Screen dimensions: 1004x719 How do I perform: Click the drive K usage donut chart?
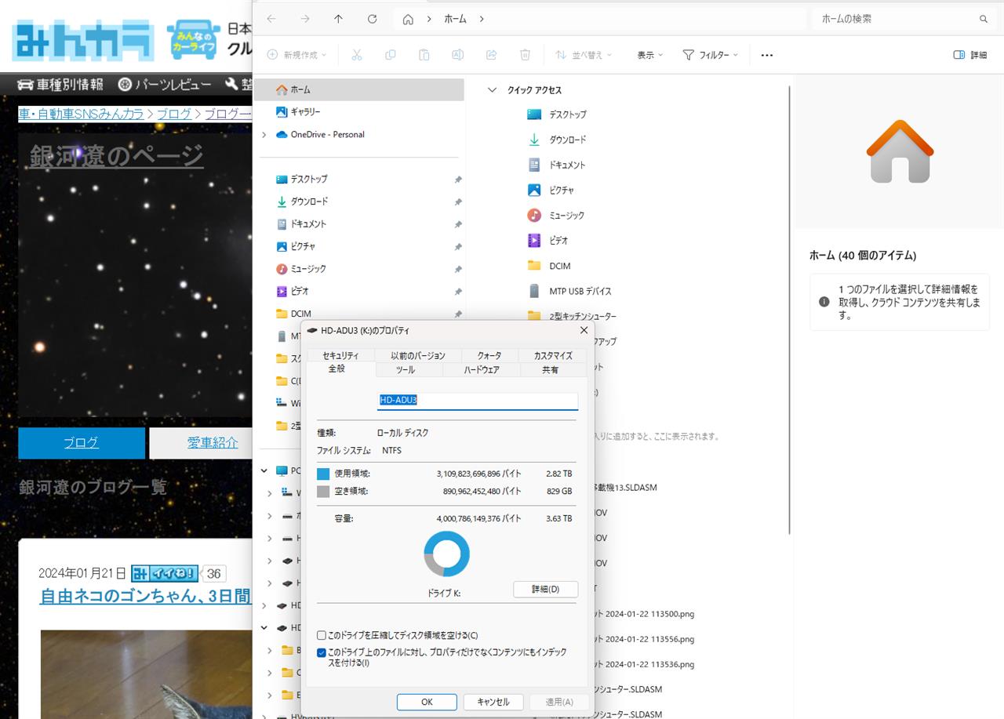[x=447, y=554]
